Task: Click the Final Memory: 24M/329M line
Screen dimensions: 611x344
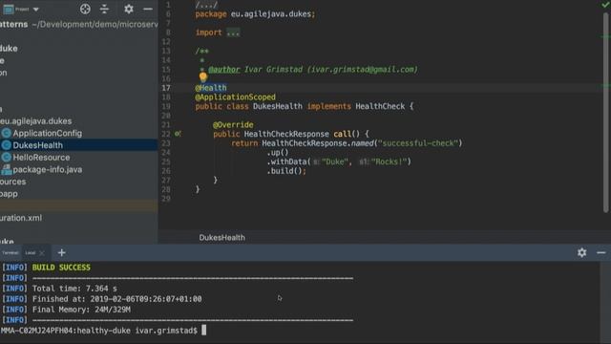Action: click(x=81, y=310)
